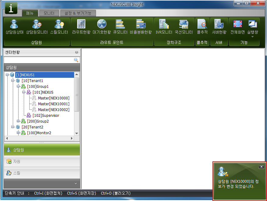267x201 pixels.
Task: Select Master[NEX10001] in the tree
Action: click(54, 104)
